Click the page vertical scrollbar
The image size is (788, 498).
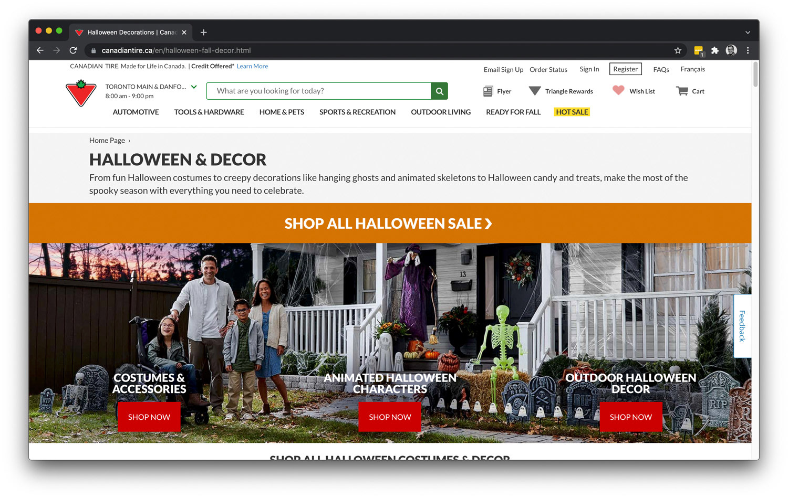coord(755,74)
